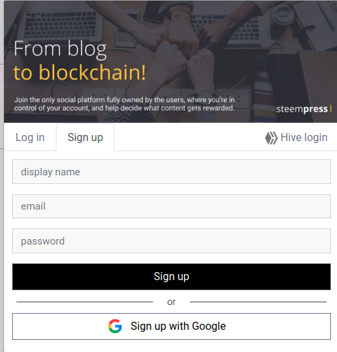Image resolution: width=337 pixels, height=352 pixels.
Task: Click the 'or' divider label
Action: 172,302
